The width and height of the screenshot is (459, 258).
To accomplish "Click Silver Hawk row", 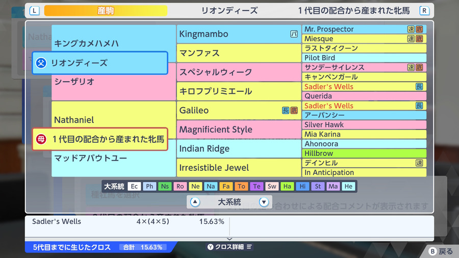I will (364, 124).
